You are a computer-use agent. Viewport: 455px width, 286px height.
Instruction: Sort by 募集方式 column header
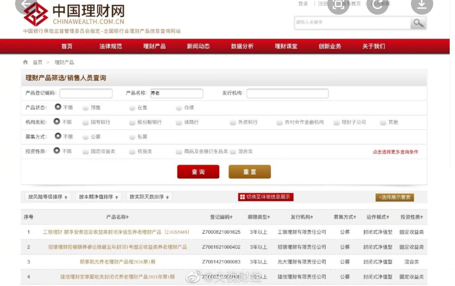click(345, 217)
